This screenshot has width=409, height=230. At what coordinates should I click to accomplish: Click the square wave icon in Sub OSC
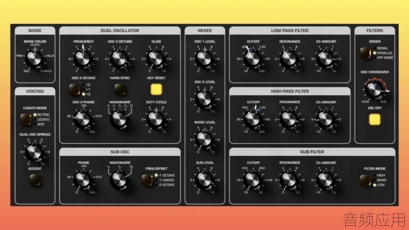click(132, 167)
